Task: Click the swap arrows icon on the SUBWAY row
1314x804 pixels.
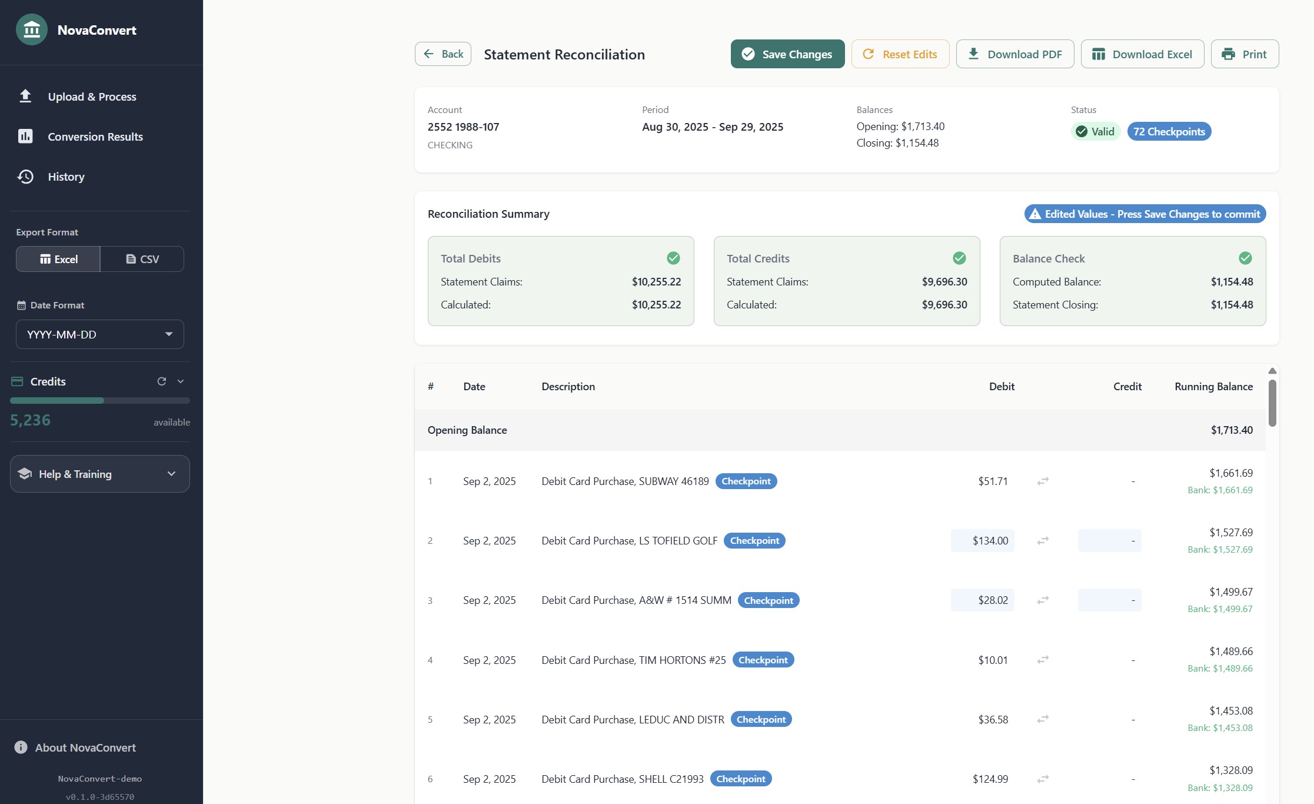Action: 1042,481
